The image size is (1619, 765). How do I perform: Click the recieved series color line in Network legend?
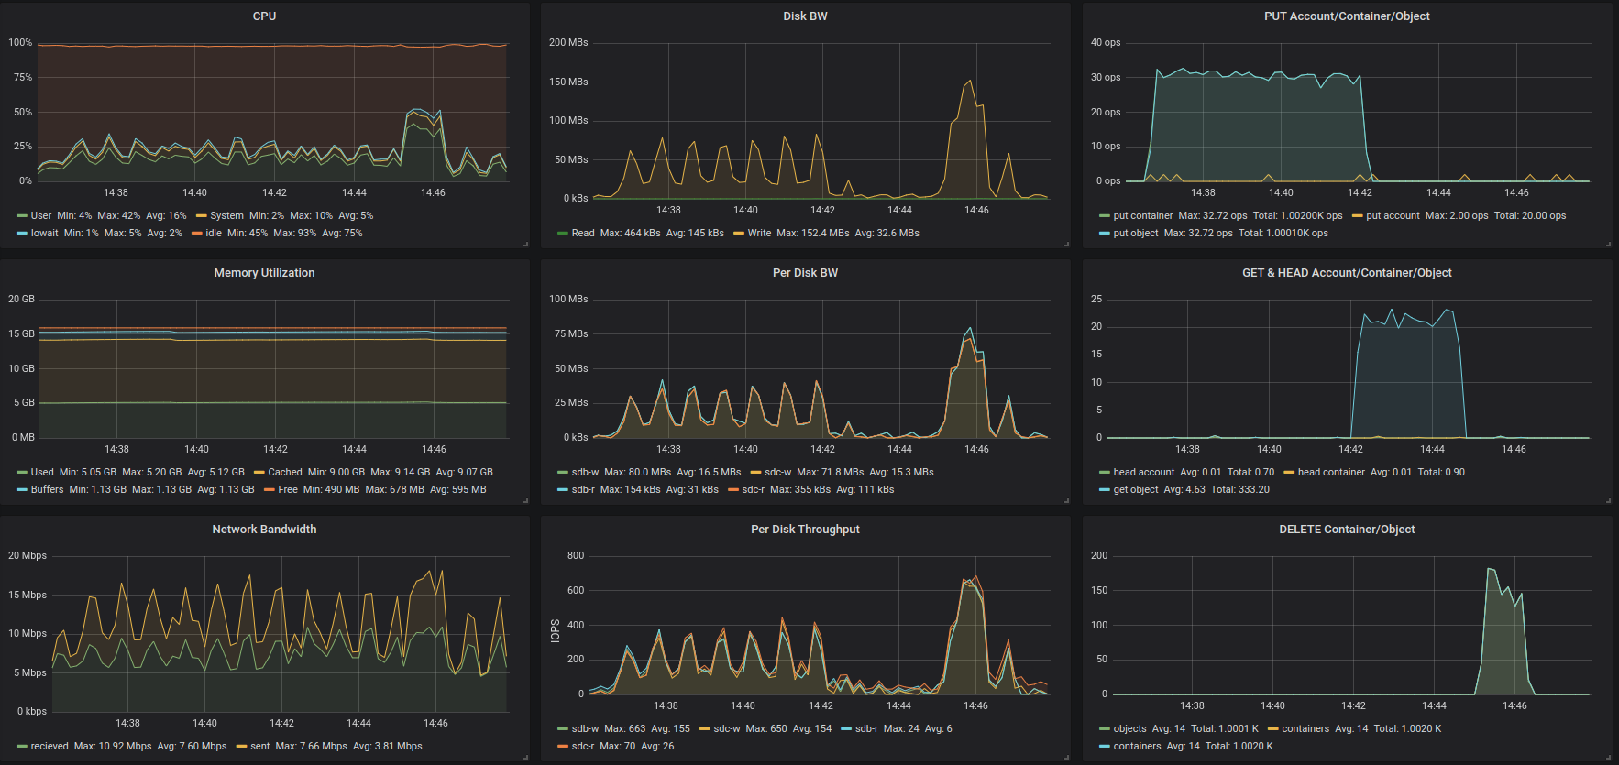point(22,747)
